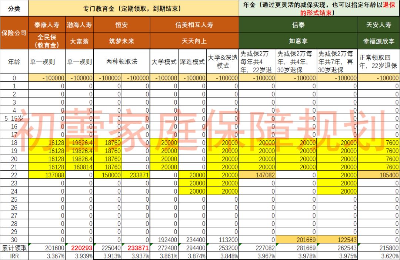Select the 信泰 company cell
Image resolution: width=400 pixels, height=260 pixels.
pos(299,25)
